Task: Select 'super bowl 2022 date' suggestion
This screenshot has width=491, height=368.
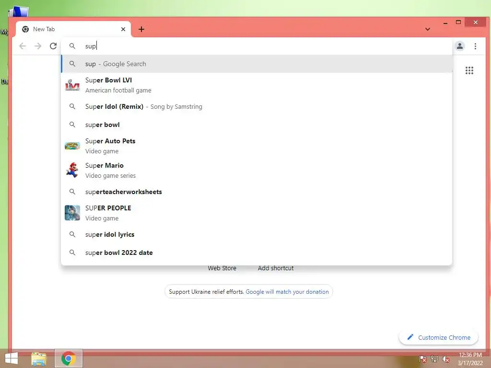Action: pos(257,253)
